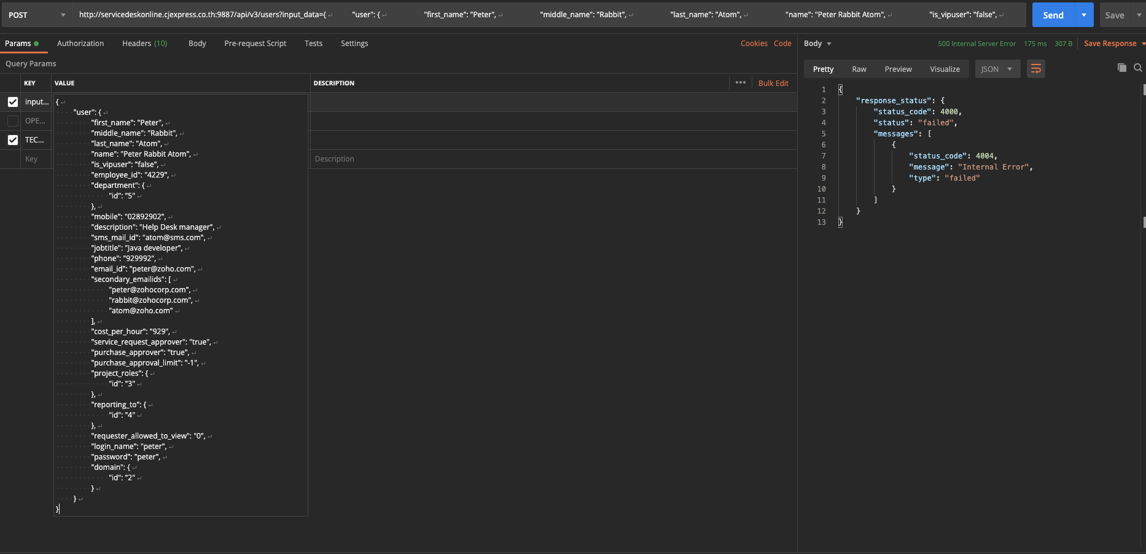The image size is (1146, 554).
Task: Click the VALUE column header
Action: 64,83
